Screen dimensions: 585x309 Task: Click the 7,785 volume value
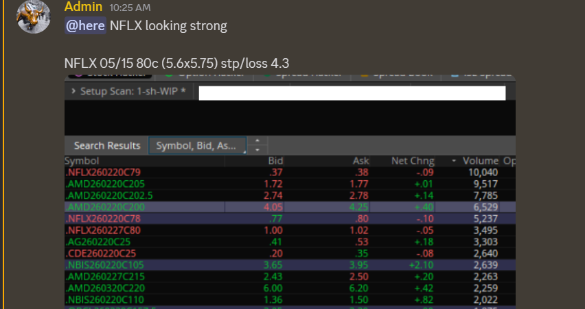click(485, 195)
